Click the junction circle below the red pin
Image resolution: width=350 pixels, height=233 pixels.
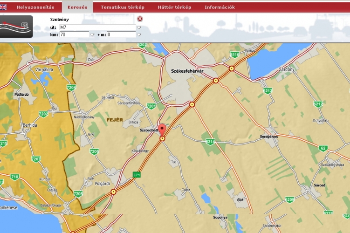162,139
